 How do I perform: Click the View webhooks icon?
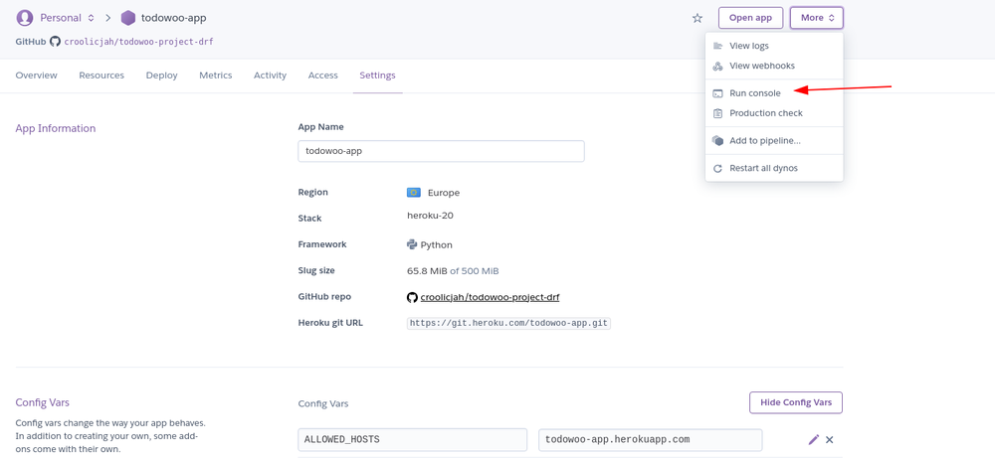pyautogui.click(x=717, y=66)
